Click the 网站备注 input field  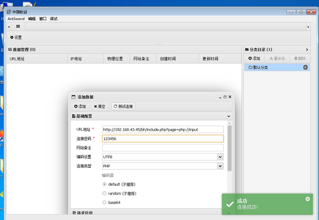[163, 148]
